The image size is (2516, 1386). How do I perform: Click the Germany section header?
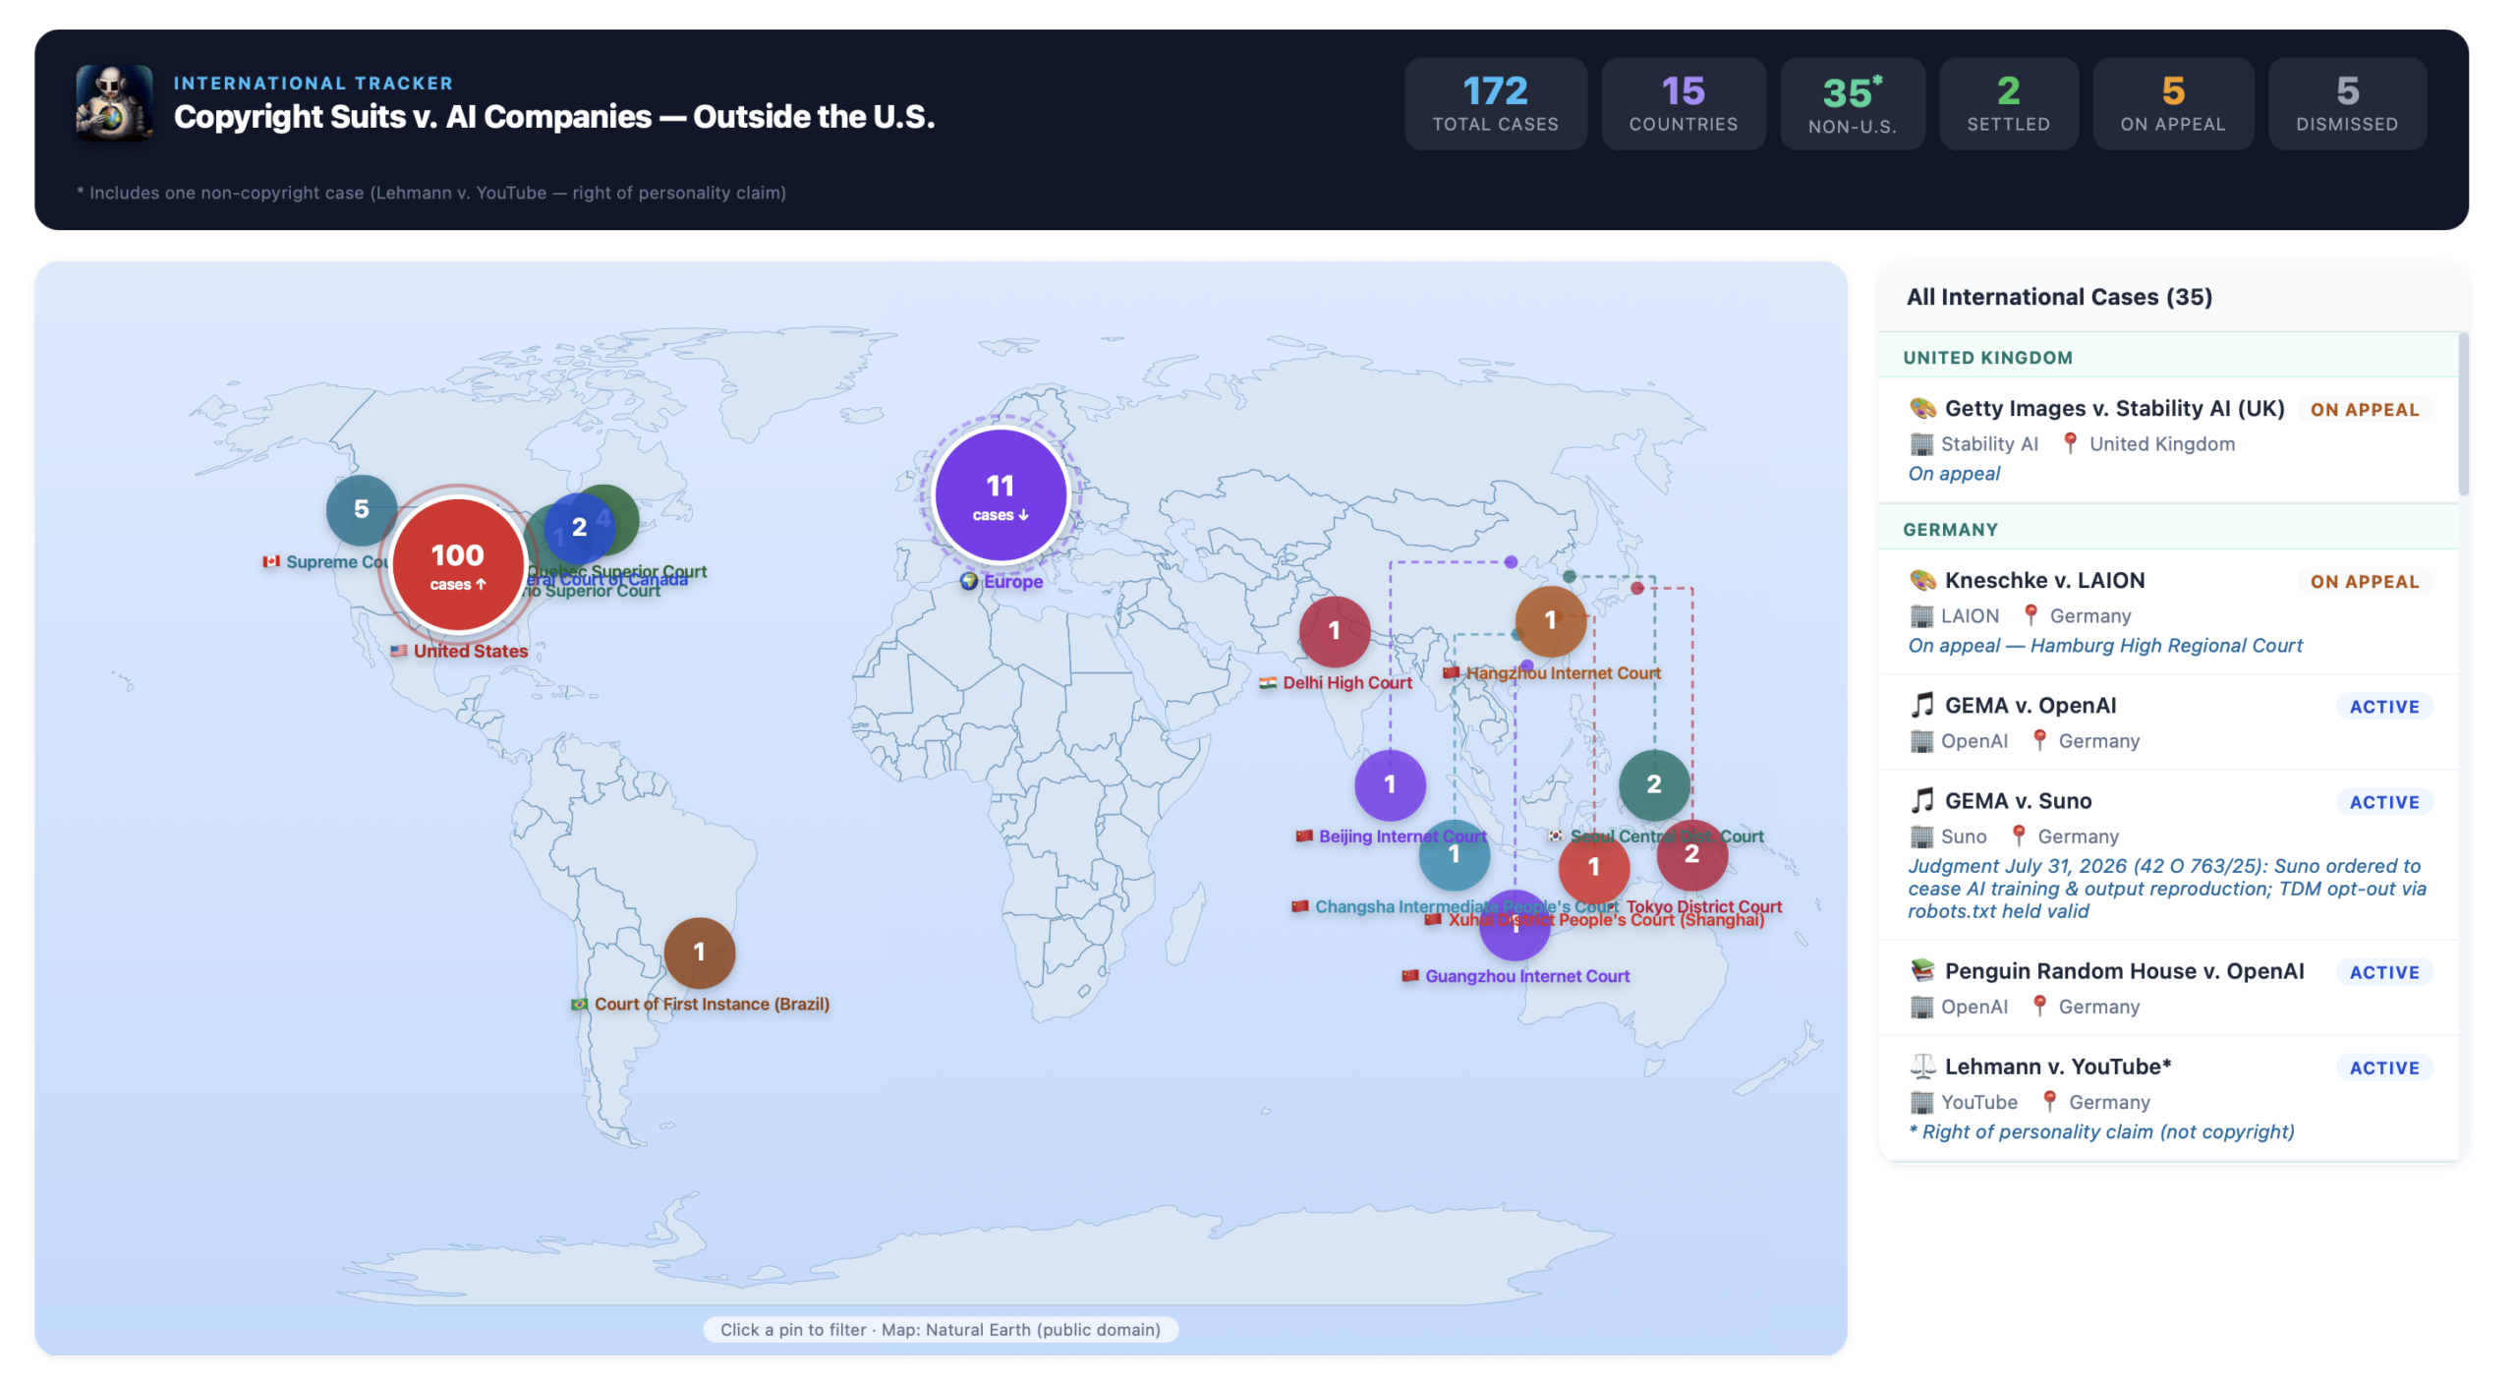2167,529
